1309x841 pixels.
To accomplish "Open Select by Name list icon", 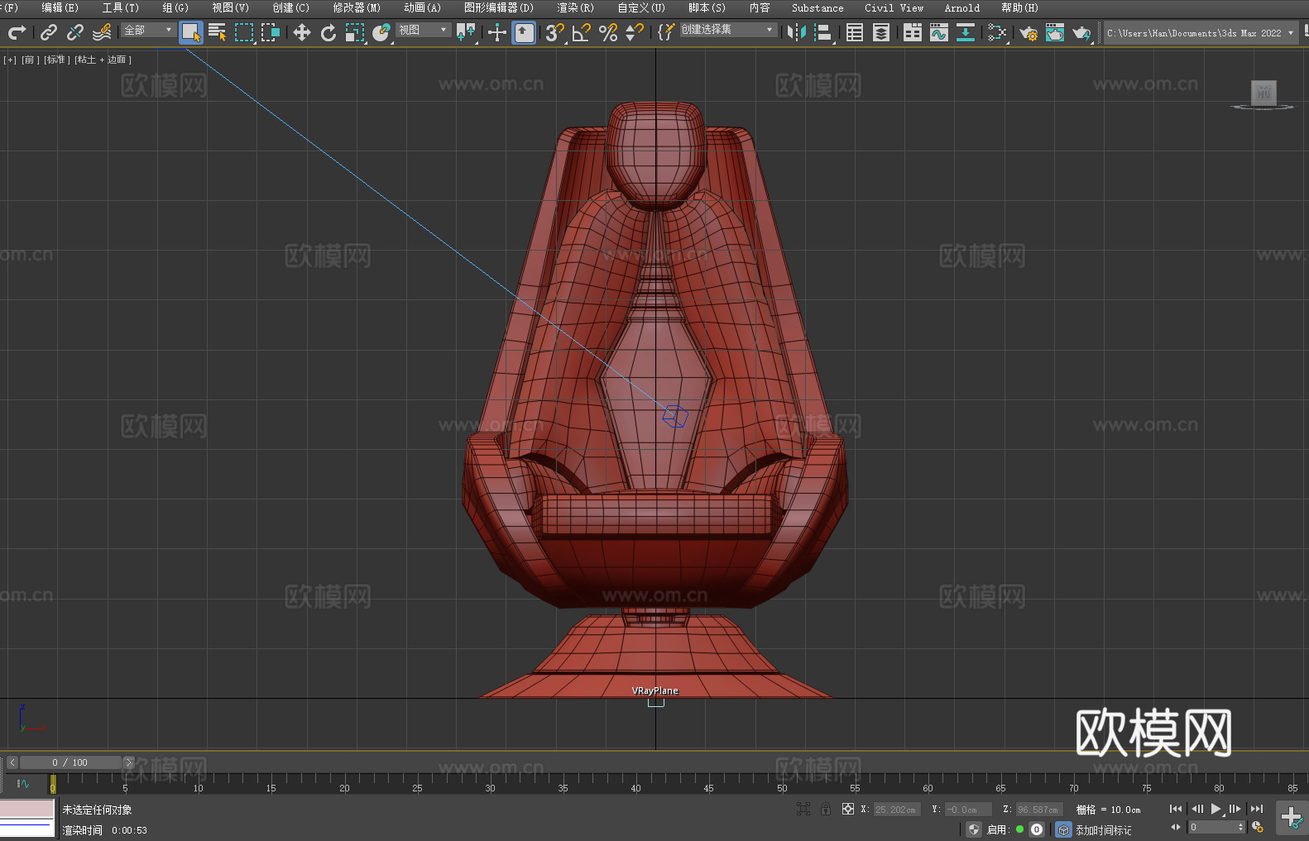I will pyautogui.click(x=218, y=32).
